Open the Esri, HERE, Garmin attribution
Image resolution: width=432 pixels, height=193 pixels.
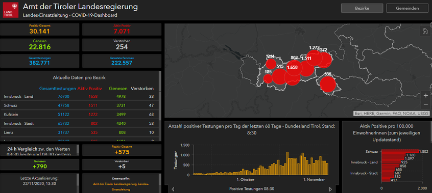coord(391,113)
